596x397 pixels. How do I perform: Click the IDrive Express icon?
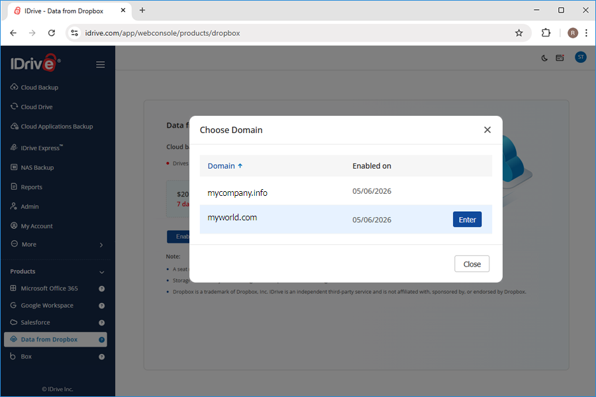point(14,148)
